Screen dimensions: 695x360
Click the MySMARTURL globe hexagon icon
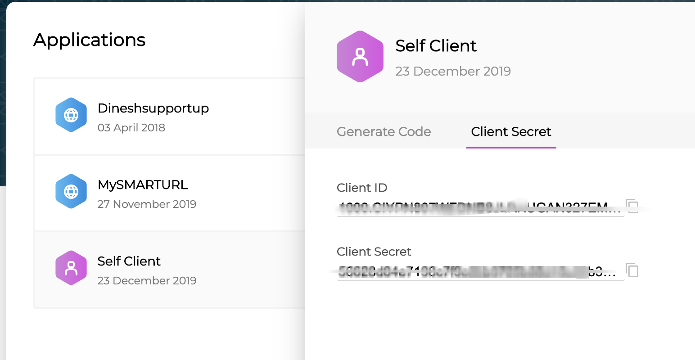tap(71, 192)
